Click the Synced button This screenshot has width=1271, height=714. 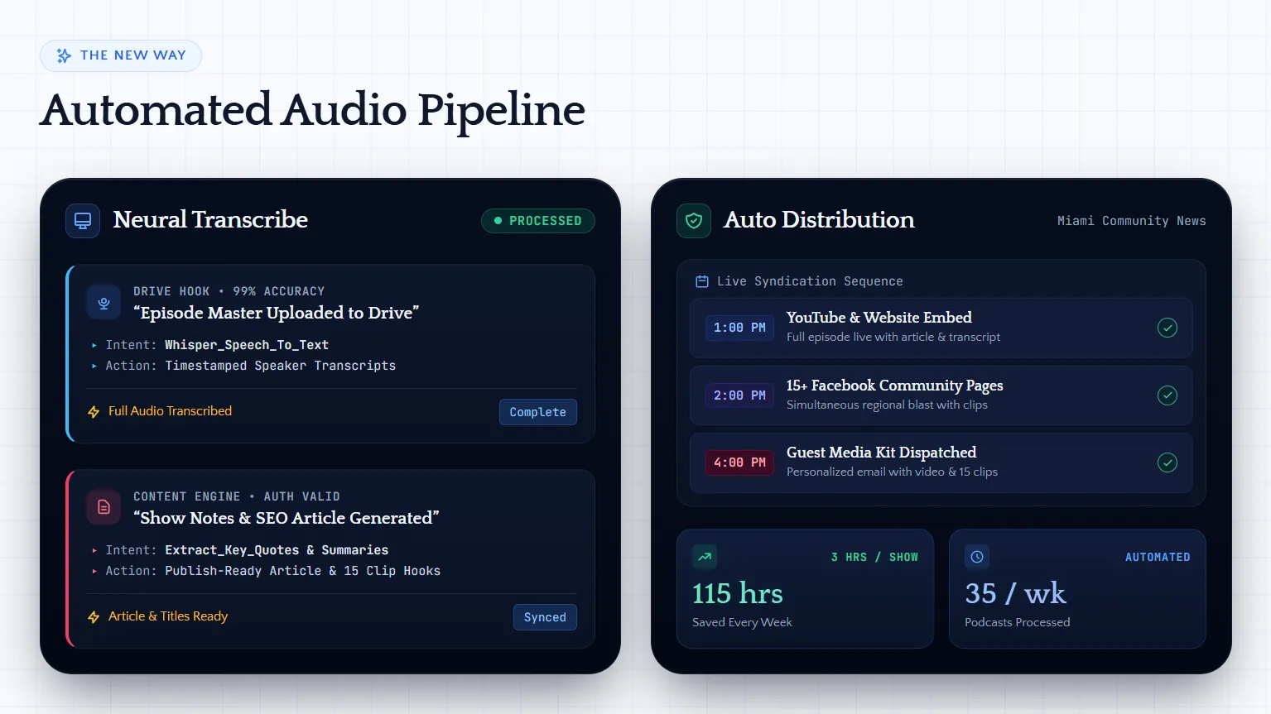(x=545, y=617)
